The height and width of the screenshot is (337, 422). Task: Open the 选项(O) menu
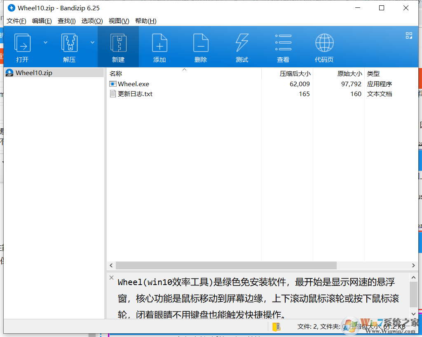[x=92, y=21]
